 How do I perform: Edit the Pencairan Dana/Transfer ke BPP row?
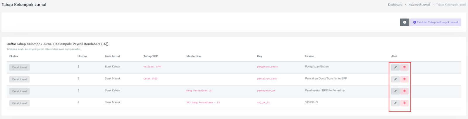(x=395, y=79)
